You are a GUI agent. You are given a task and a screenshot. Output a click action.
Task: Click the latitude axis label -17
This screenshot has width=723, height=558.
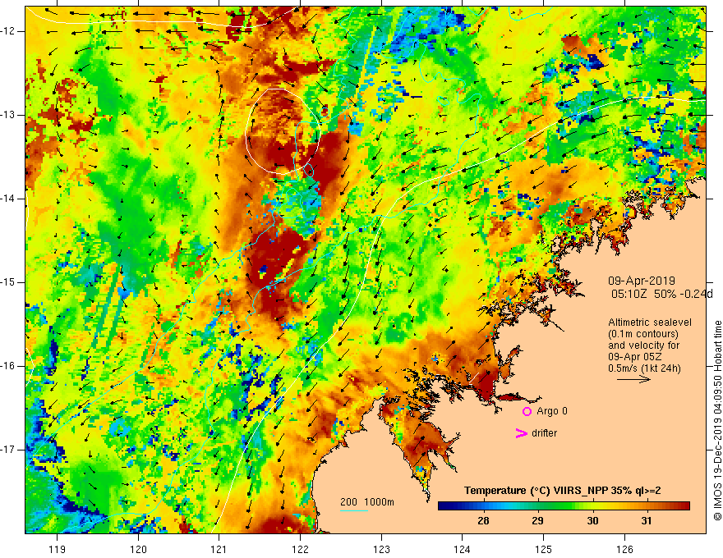(x=8, y=450)
